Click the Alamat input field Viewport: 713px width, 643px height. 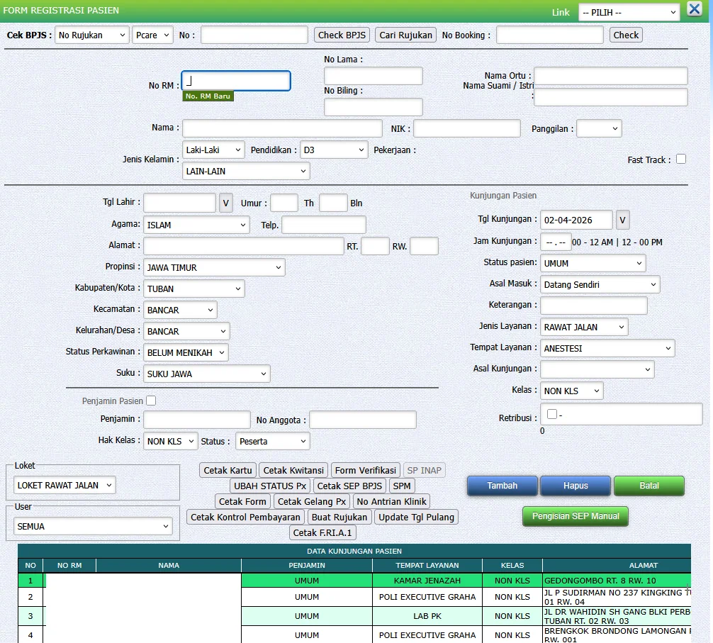point(244,246)
